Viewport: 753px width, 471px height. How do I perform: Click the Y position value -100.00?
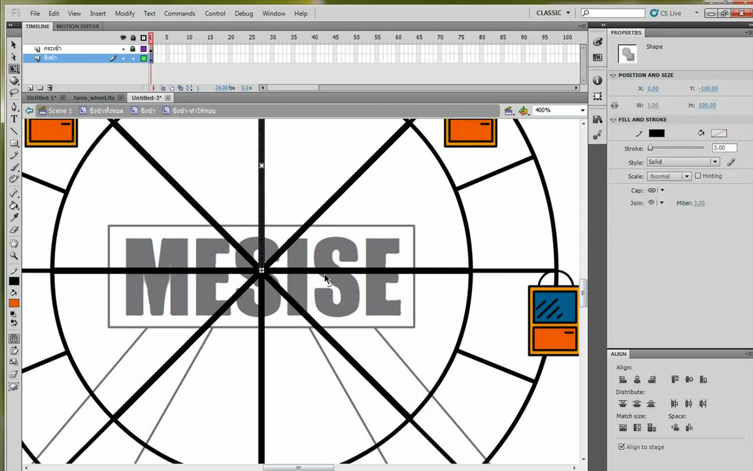point(709,89)
